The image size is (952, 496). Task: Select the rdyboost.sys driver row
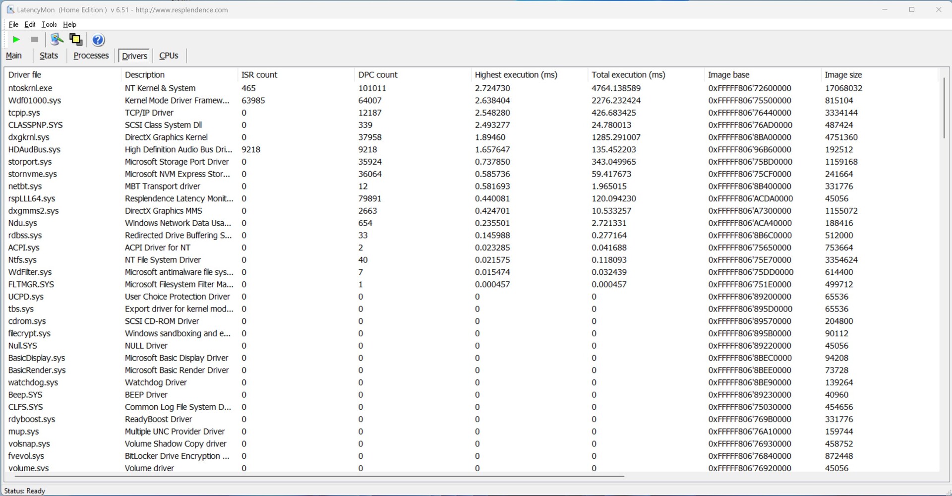471,419
